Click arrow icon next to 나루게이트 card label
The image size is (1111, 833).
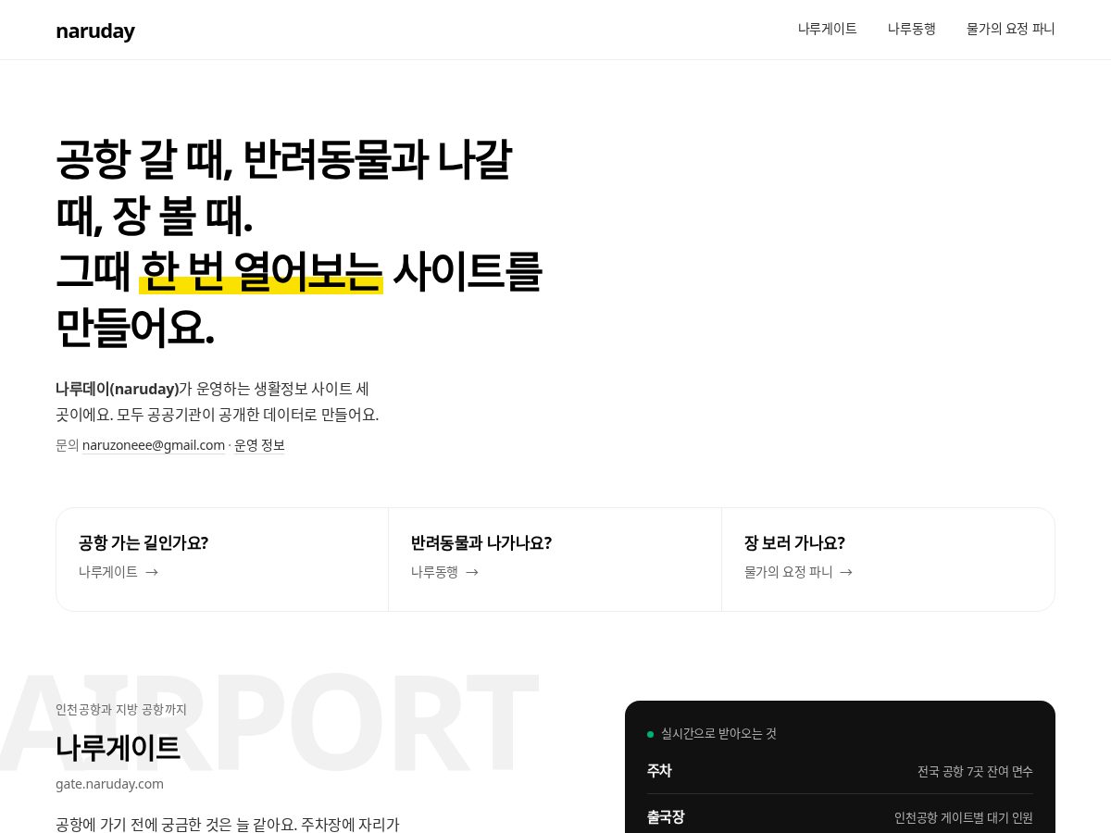[152, 572]
